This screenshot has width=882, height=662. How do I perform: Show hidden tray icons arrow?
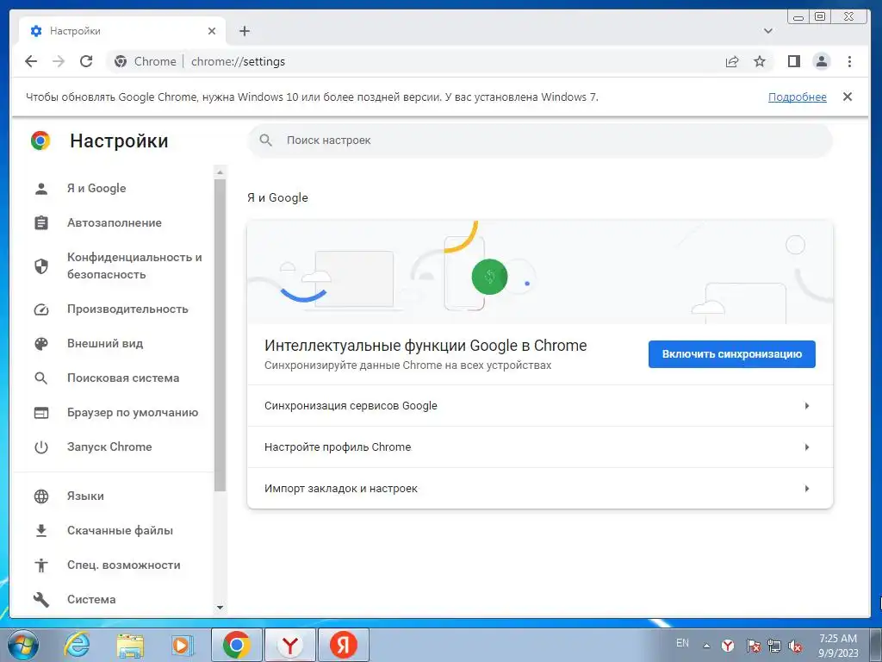pyautogui.click(x=706, y=646)
